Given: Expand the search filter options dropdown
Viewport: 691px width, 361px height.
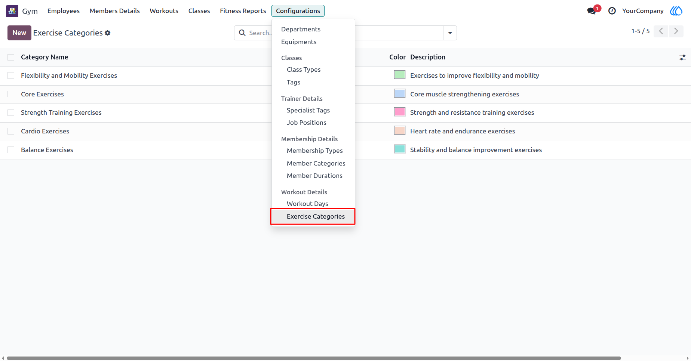Looking at the screenshot, I should [450, 33].
